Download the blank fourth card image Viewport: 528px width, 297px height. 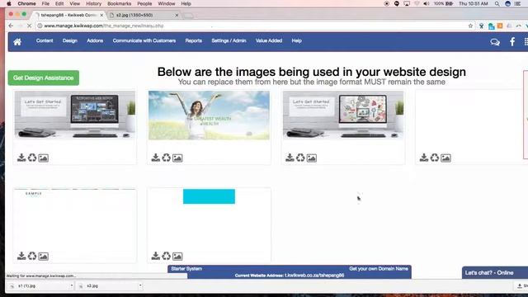424,158
